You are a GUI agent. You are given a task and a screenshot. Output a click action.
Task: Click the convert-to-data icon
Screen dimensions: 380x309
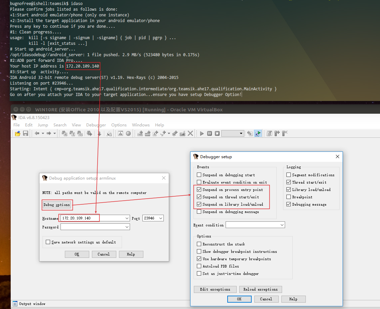(x=148, y=133)
